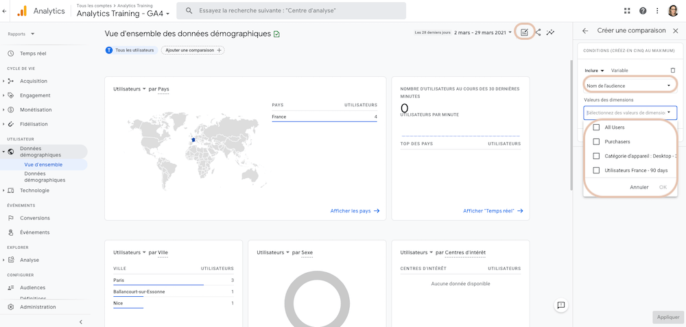Click the back arrow beside Analytics logo
686x327 pixels.
click(x=4, y=11)
